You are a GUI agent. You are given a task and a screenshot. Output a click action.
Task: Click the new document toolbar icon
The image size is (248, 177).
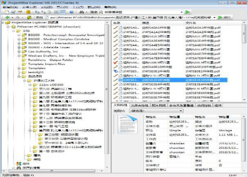click(7, 12)
